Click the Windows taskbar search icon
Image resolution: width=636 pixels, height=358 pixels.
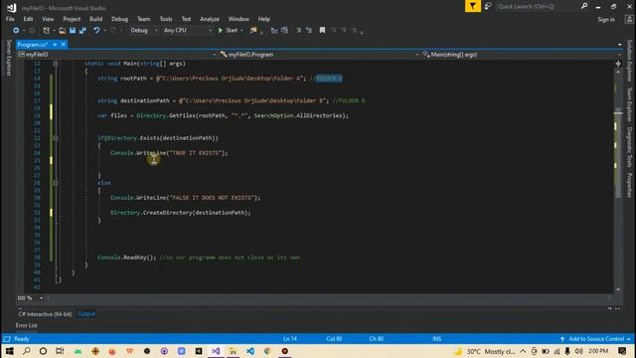[x=27, y=351]
